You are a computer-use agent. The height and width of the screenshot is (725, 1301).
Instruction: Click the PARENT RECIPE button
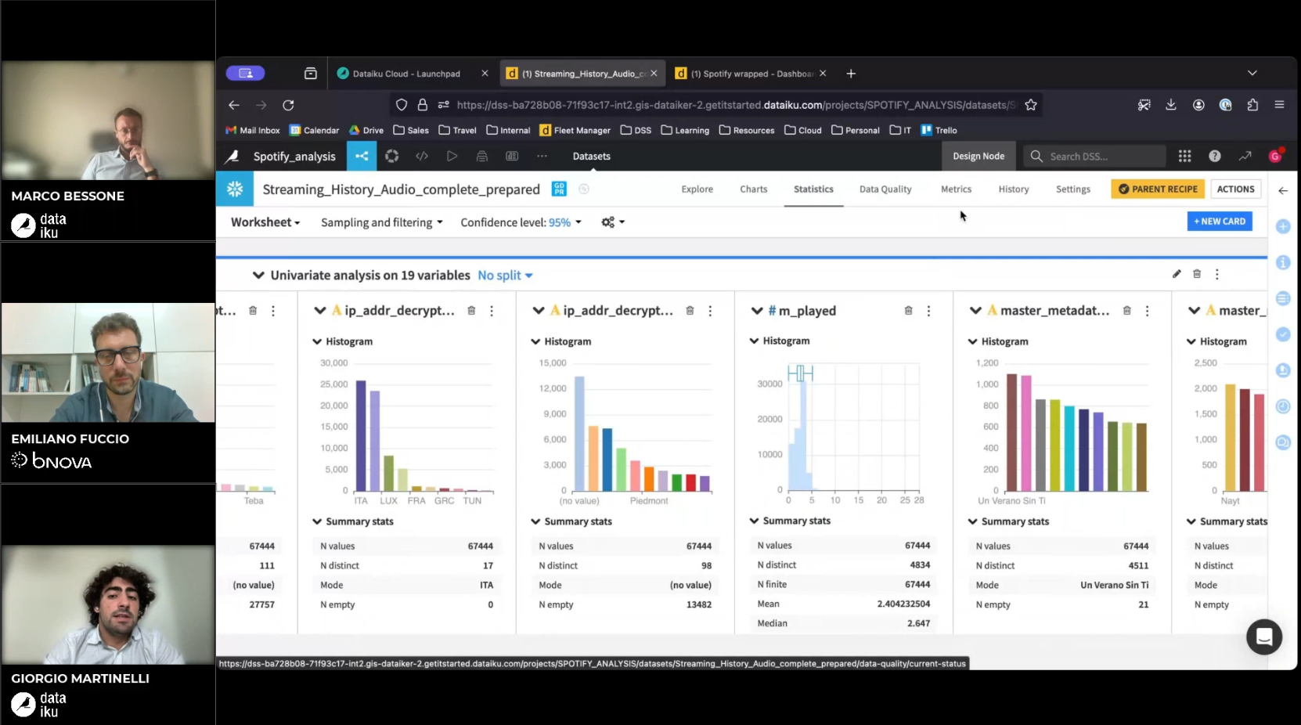click(x=1158, y=189)
